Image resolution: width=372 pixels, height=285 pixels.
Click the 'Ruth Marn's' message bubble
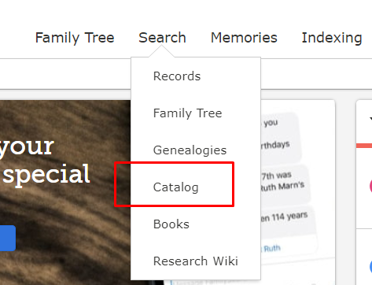(285, 181)
